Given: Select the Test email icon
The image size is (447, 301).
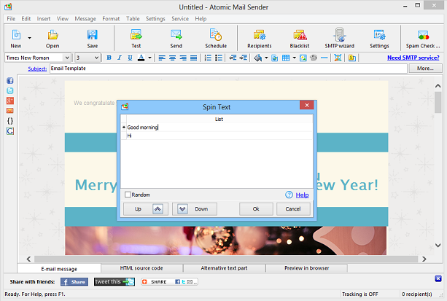Looking at the screenshot, I should pyautogui.click(x=136, y=39).
